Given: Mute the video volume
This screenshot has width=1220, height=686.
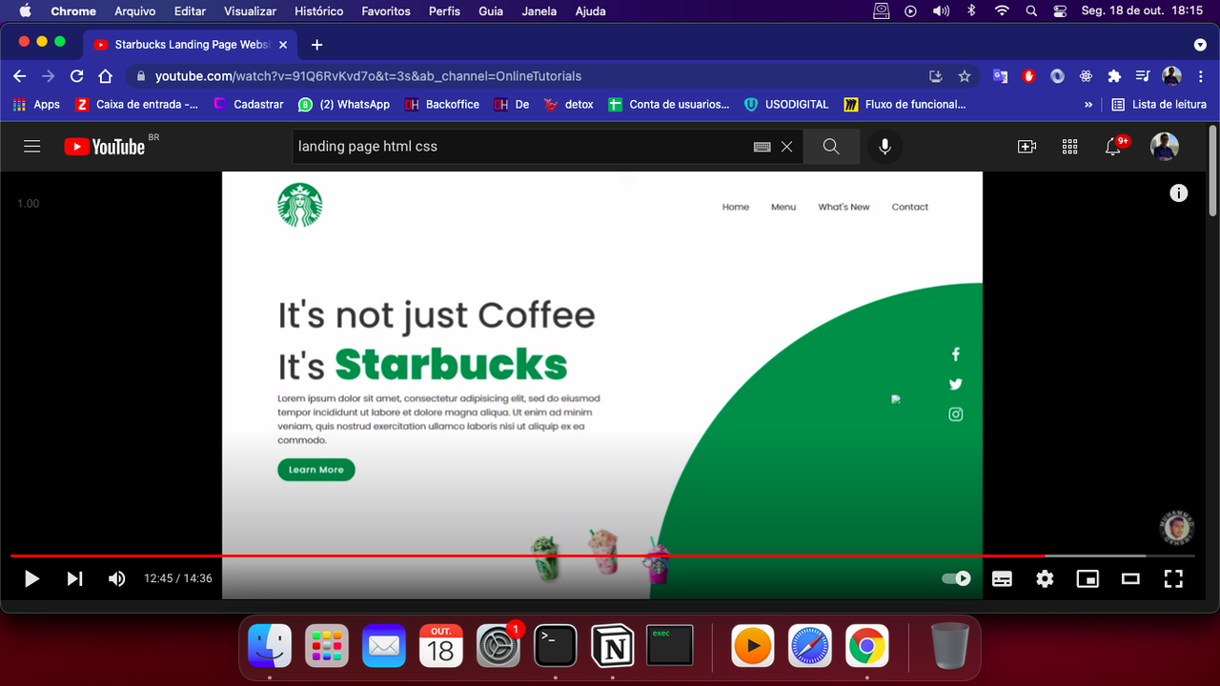Looking at the screenshot, I should [x=116, y=578].
